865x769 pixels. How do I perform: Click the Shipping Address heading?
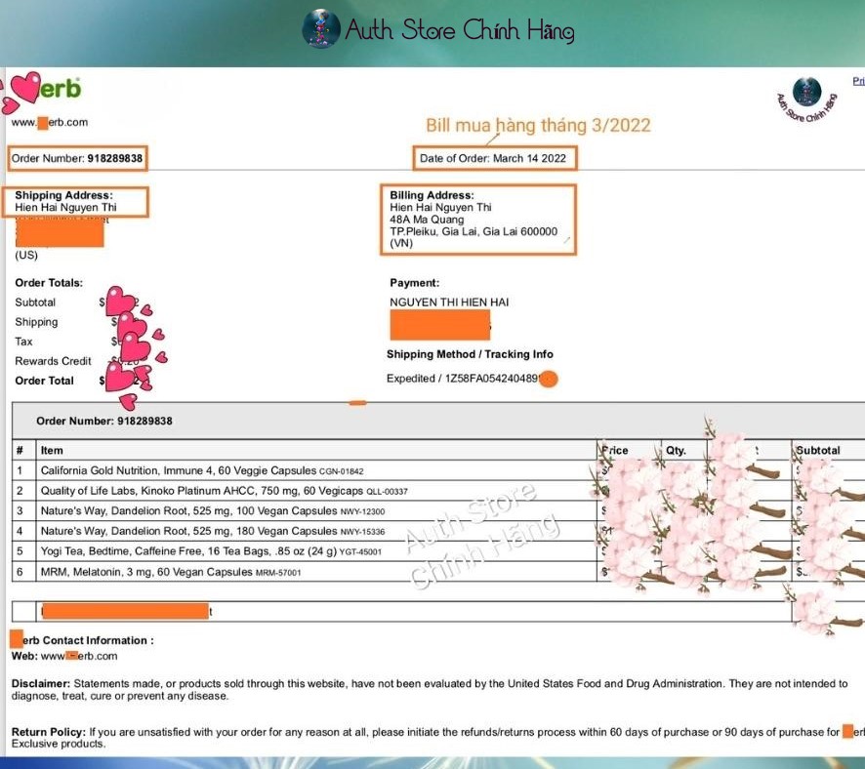tap(63, 195)
